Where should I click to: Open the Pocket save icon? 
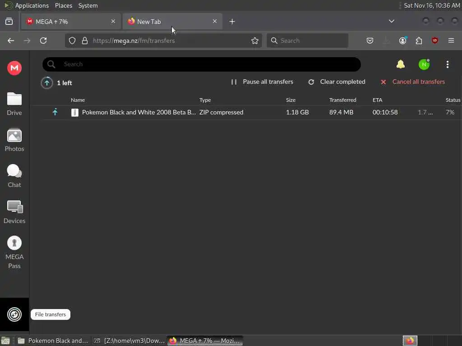point(370,41)
